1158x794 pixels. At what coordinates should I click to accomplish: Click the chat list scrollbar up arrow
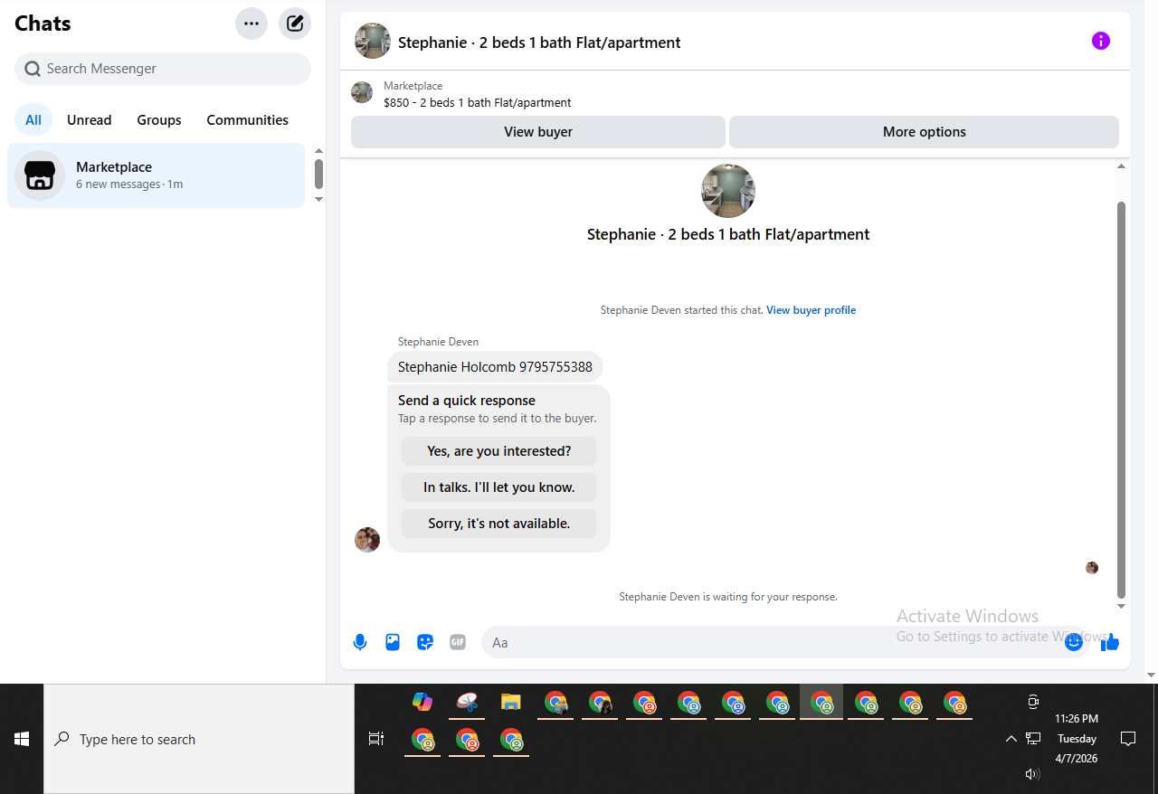click(x=318, y=151)
